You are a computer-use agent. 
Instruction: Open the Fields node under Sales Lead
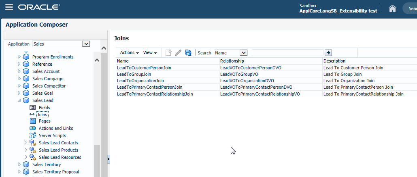pyautogui.click(x=44, y=108)
